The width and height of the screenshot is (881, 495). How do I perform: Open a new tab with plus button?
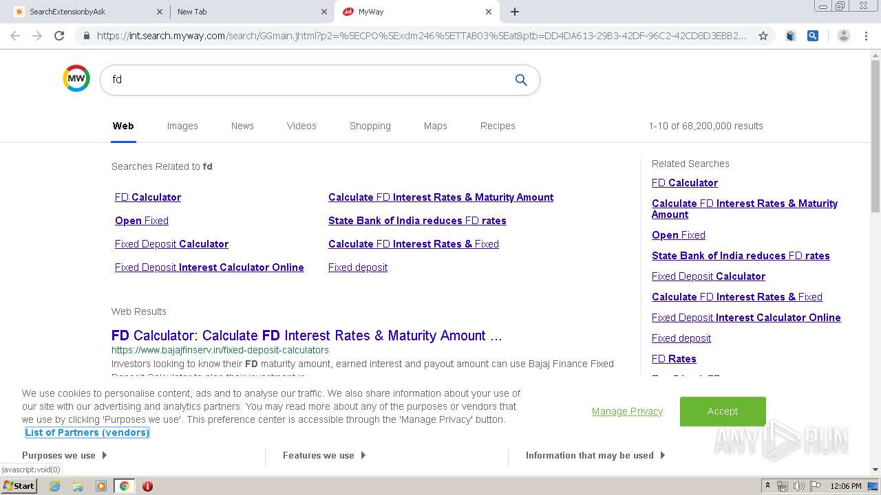coord(515,12)
